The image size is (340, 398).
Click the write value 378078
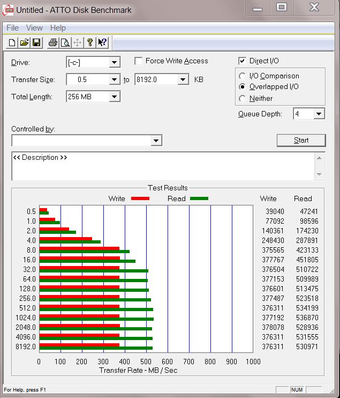point(273,327)
